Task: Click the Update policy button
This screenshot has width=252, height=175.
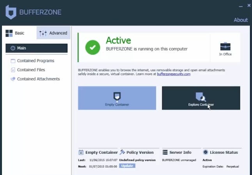Action: click(x=127, y=166)
